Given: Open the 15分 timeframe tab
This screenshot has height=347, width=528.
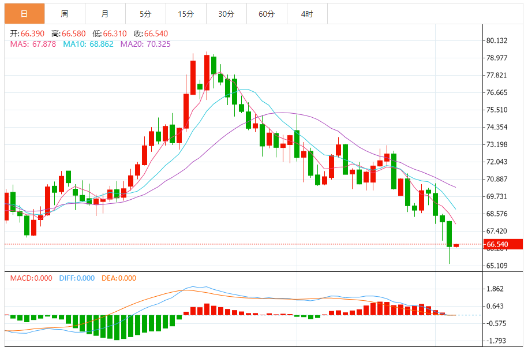Looking at the screenshot, I should pyautogui.click(x=186, y=14).
